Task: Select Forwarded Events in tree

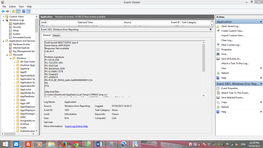Action: (22, 38)
